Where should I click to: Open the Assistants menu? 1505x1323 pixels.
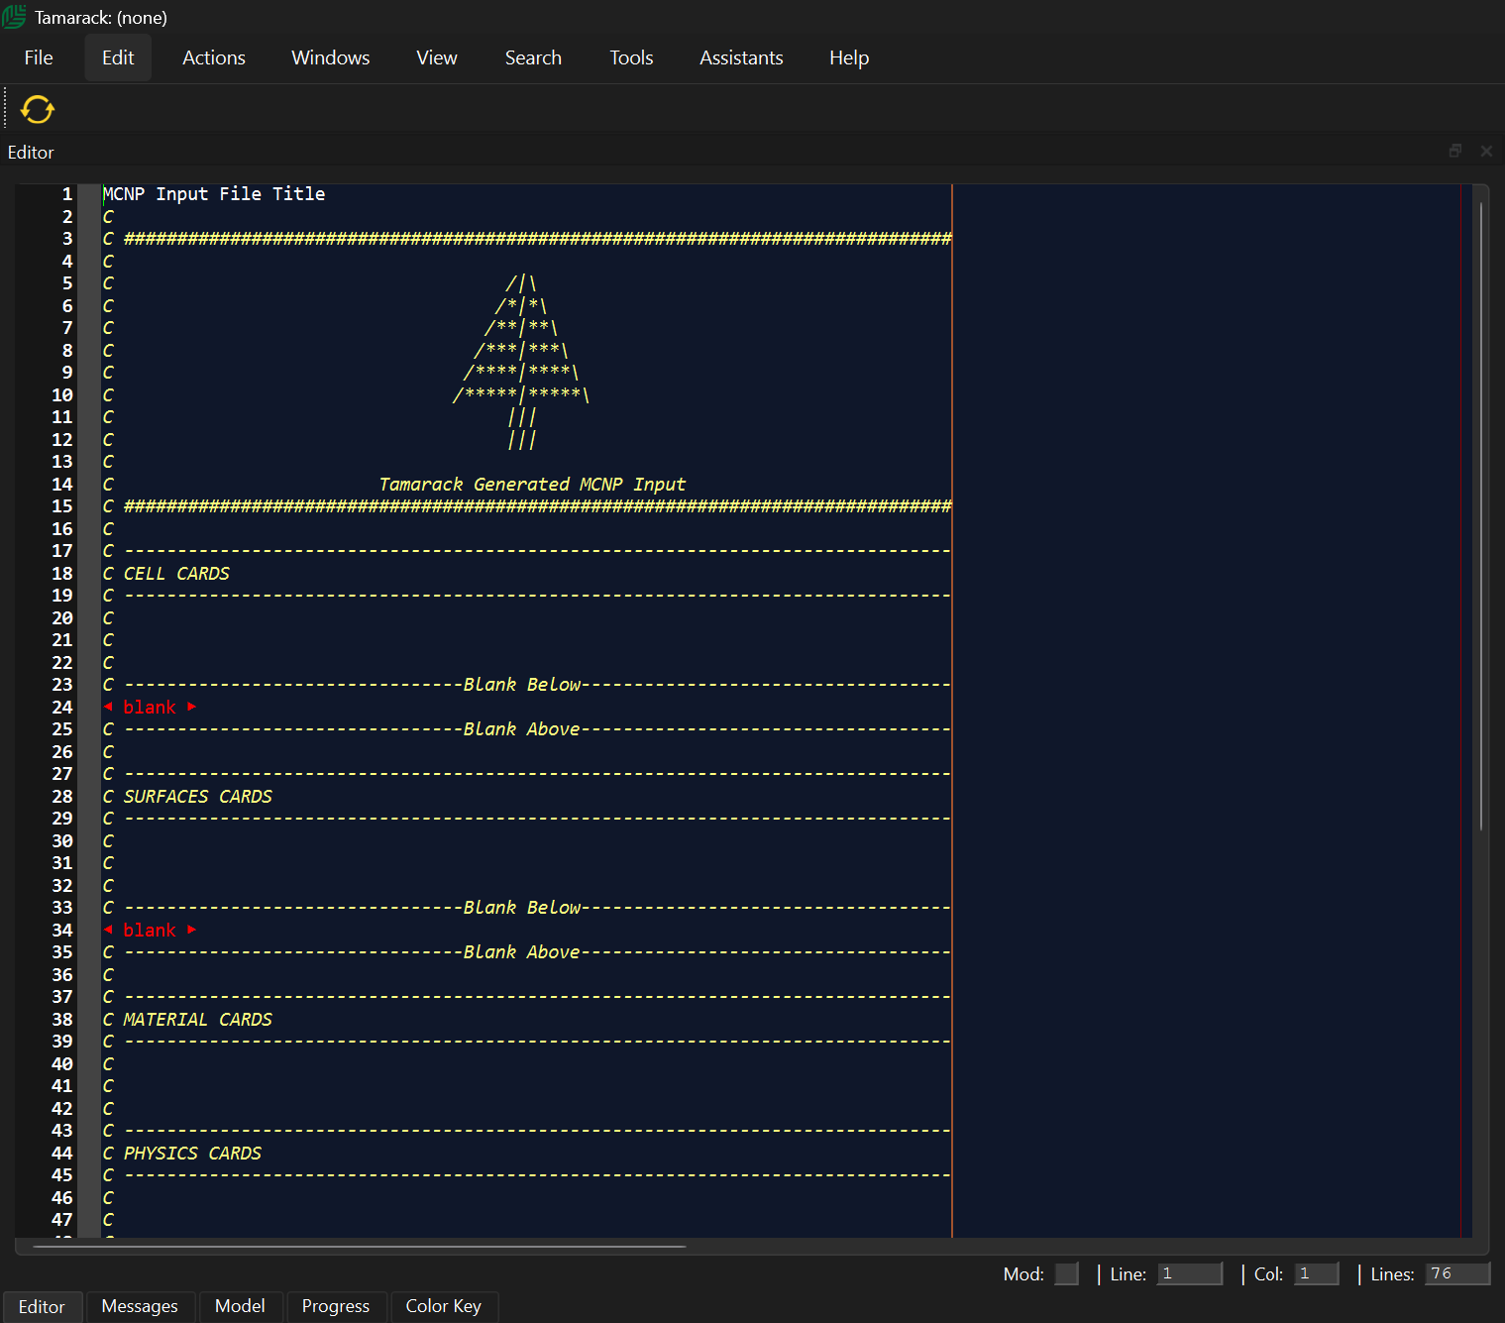741,57
